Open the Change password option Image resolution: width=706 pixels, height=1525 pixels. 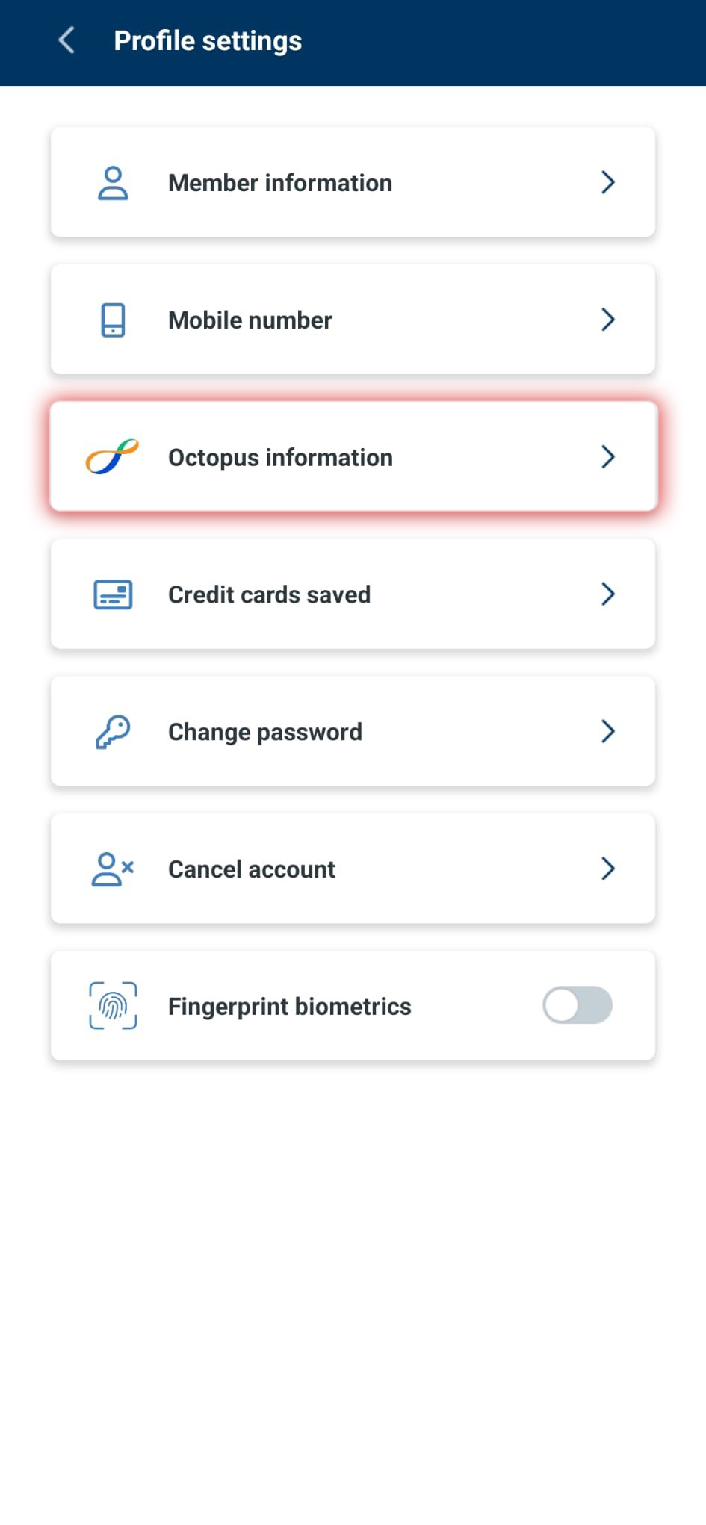click(353, 732)
